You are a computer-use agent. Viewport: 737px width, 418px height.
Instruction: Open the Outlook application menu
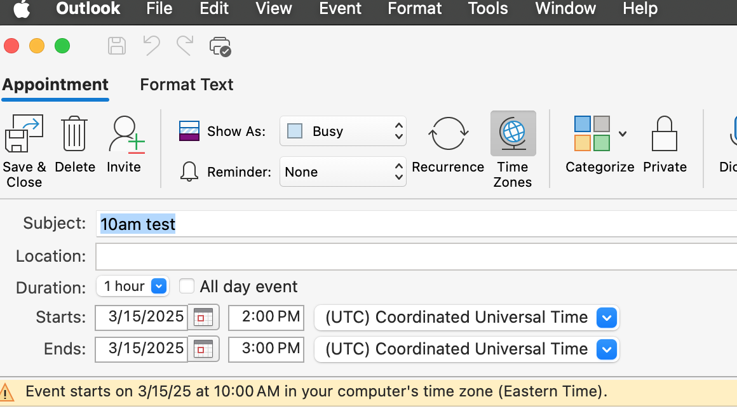(88, 8)
